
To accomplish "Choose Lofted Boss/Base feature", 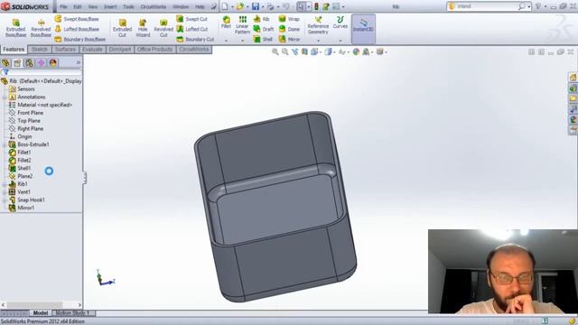I will coord(77,29).
